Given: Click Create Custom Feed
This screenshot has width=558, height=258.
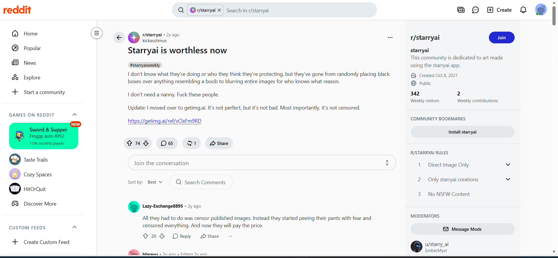Looking at the screenshot, I should [44, 242].
